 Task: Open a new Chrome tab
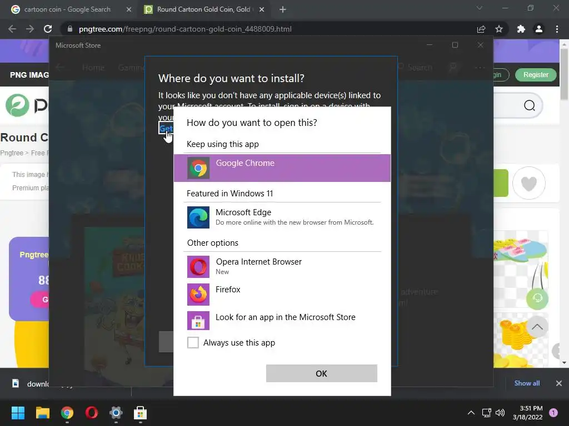point(283,9)
